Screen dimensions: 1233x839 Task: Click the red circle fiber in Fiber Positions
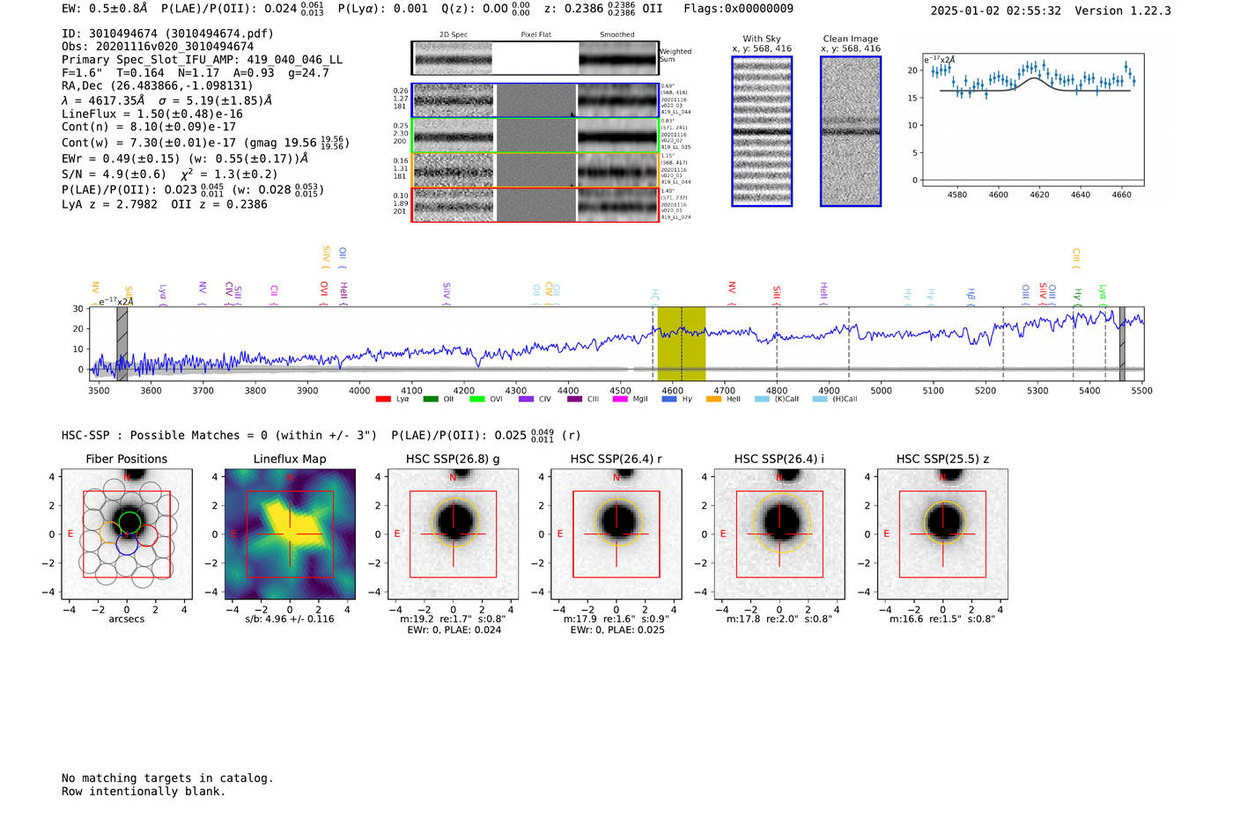click(x=147, y=534)
